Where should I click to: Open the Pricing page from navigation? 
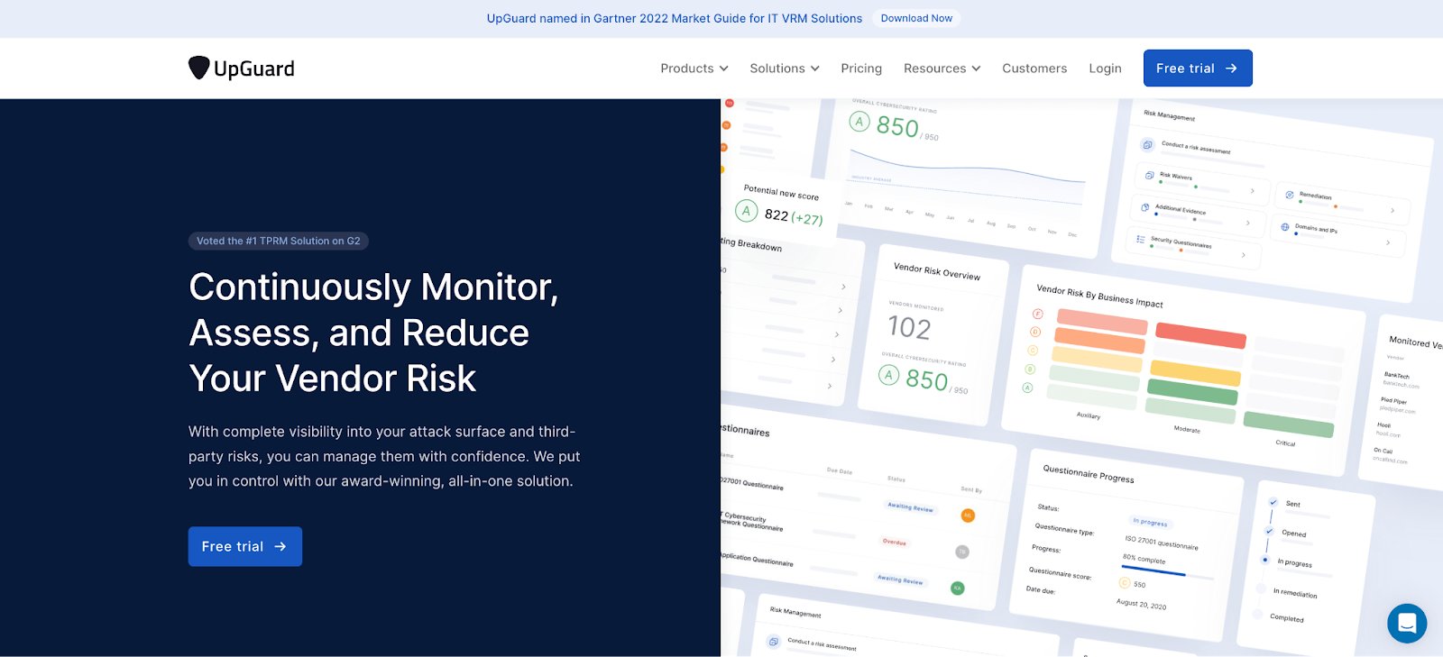[861, 68]
